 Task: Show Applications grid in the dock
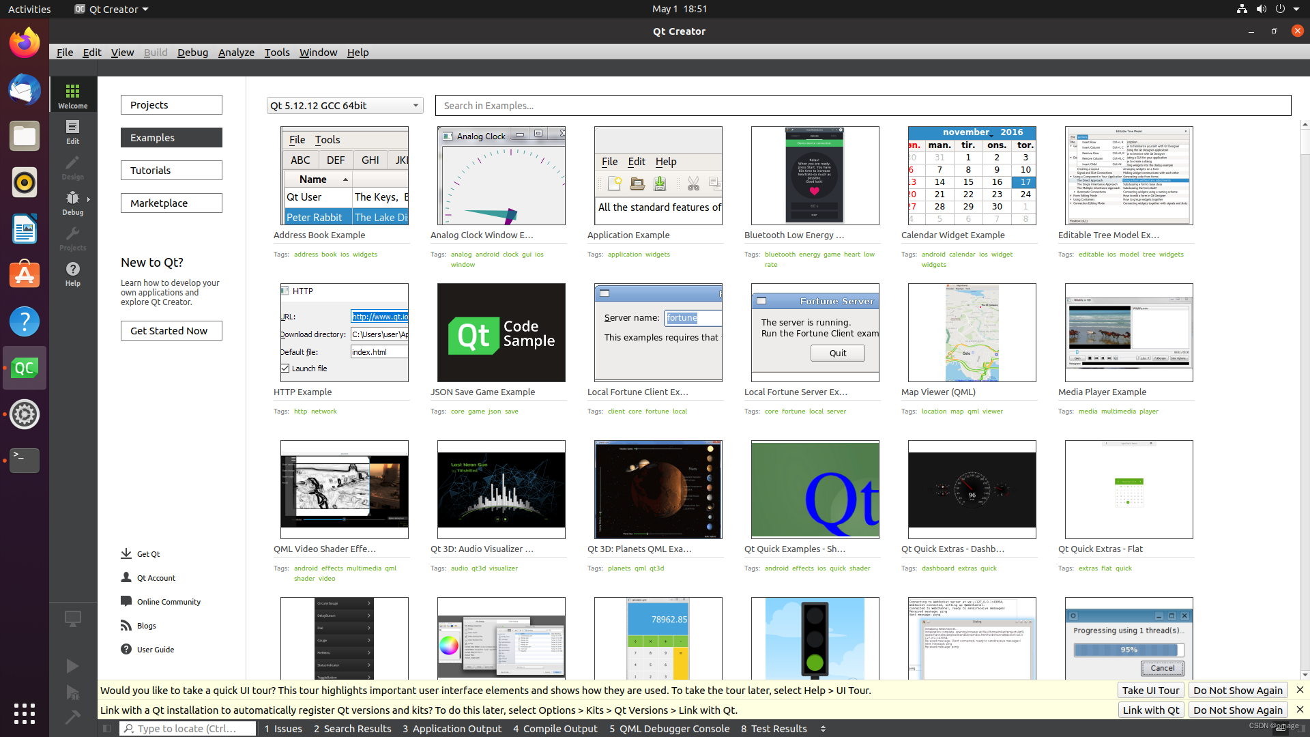coord(25,714)
